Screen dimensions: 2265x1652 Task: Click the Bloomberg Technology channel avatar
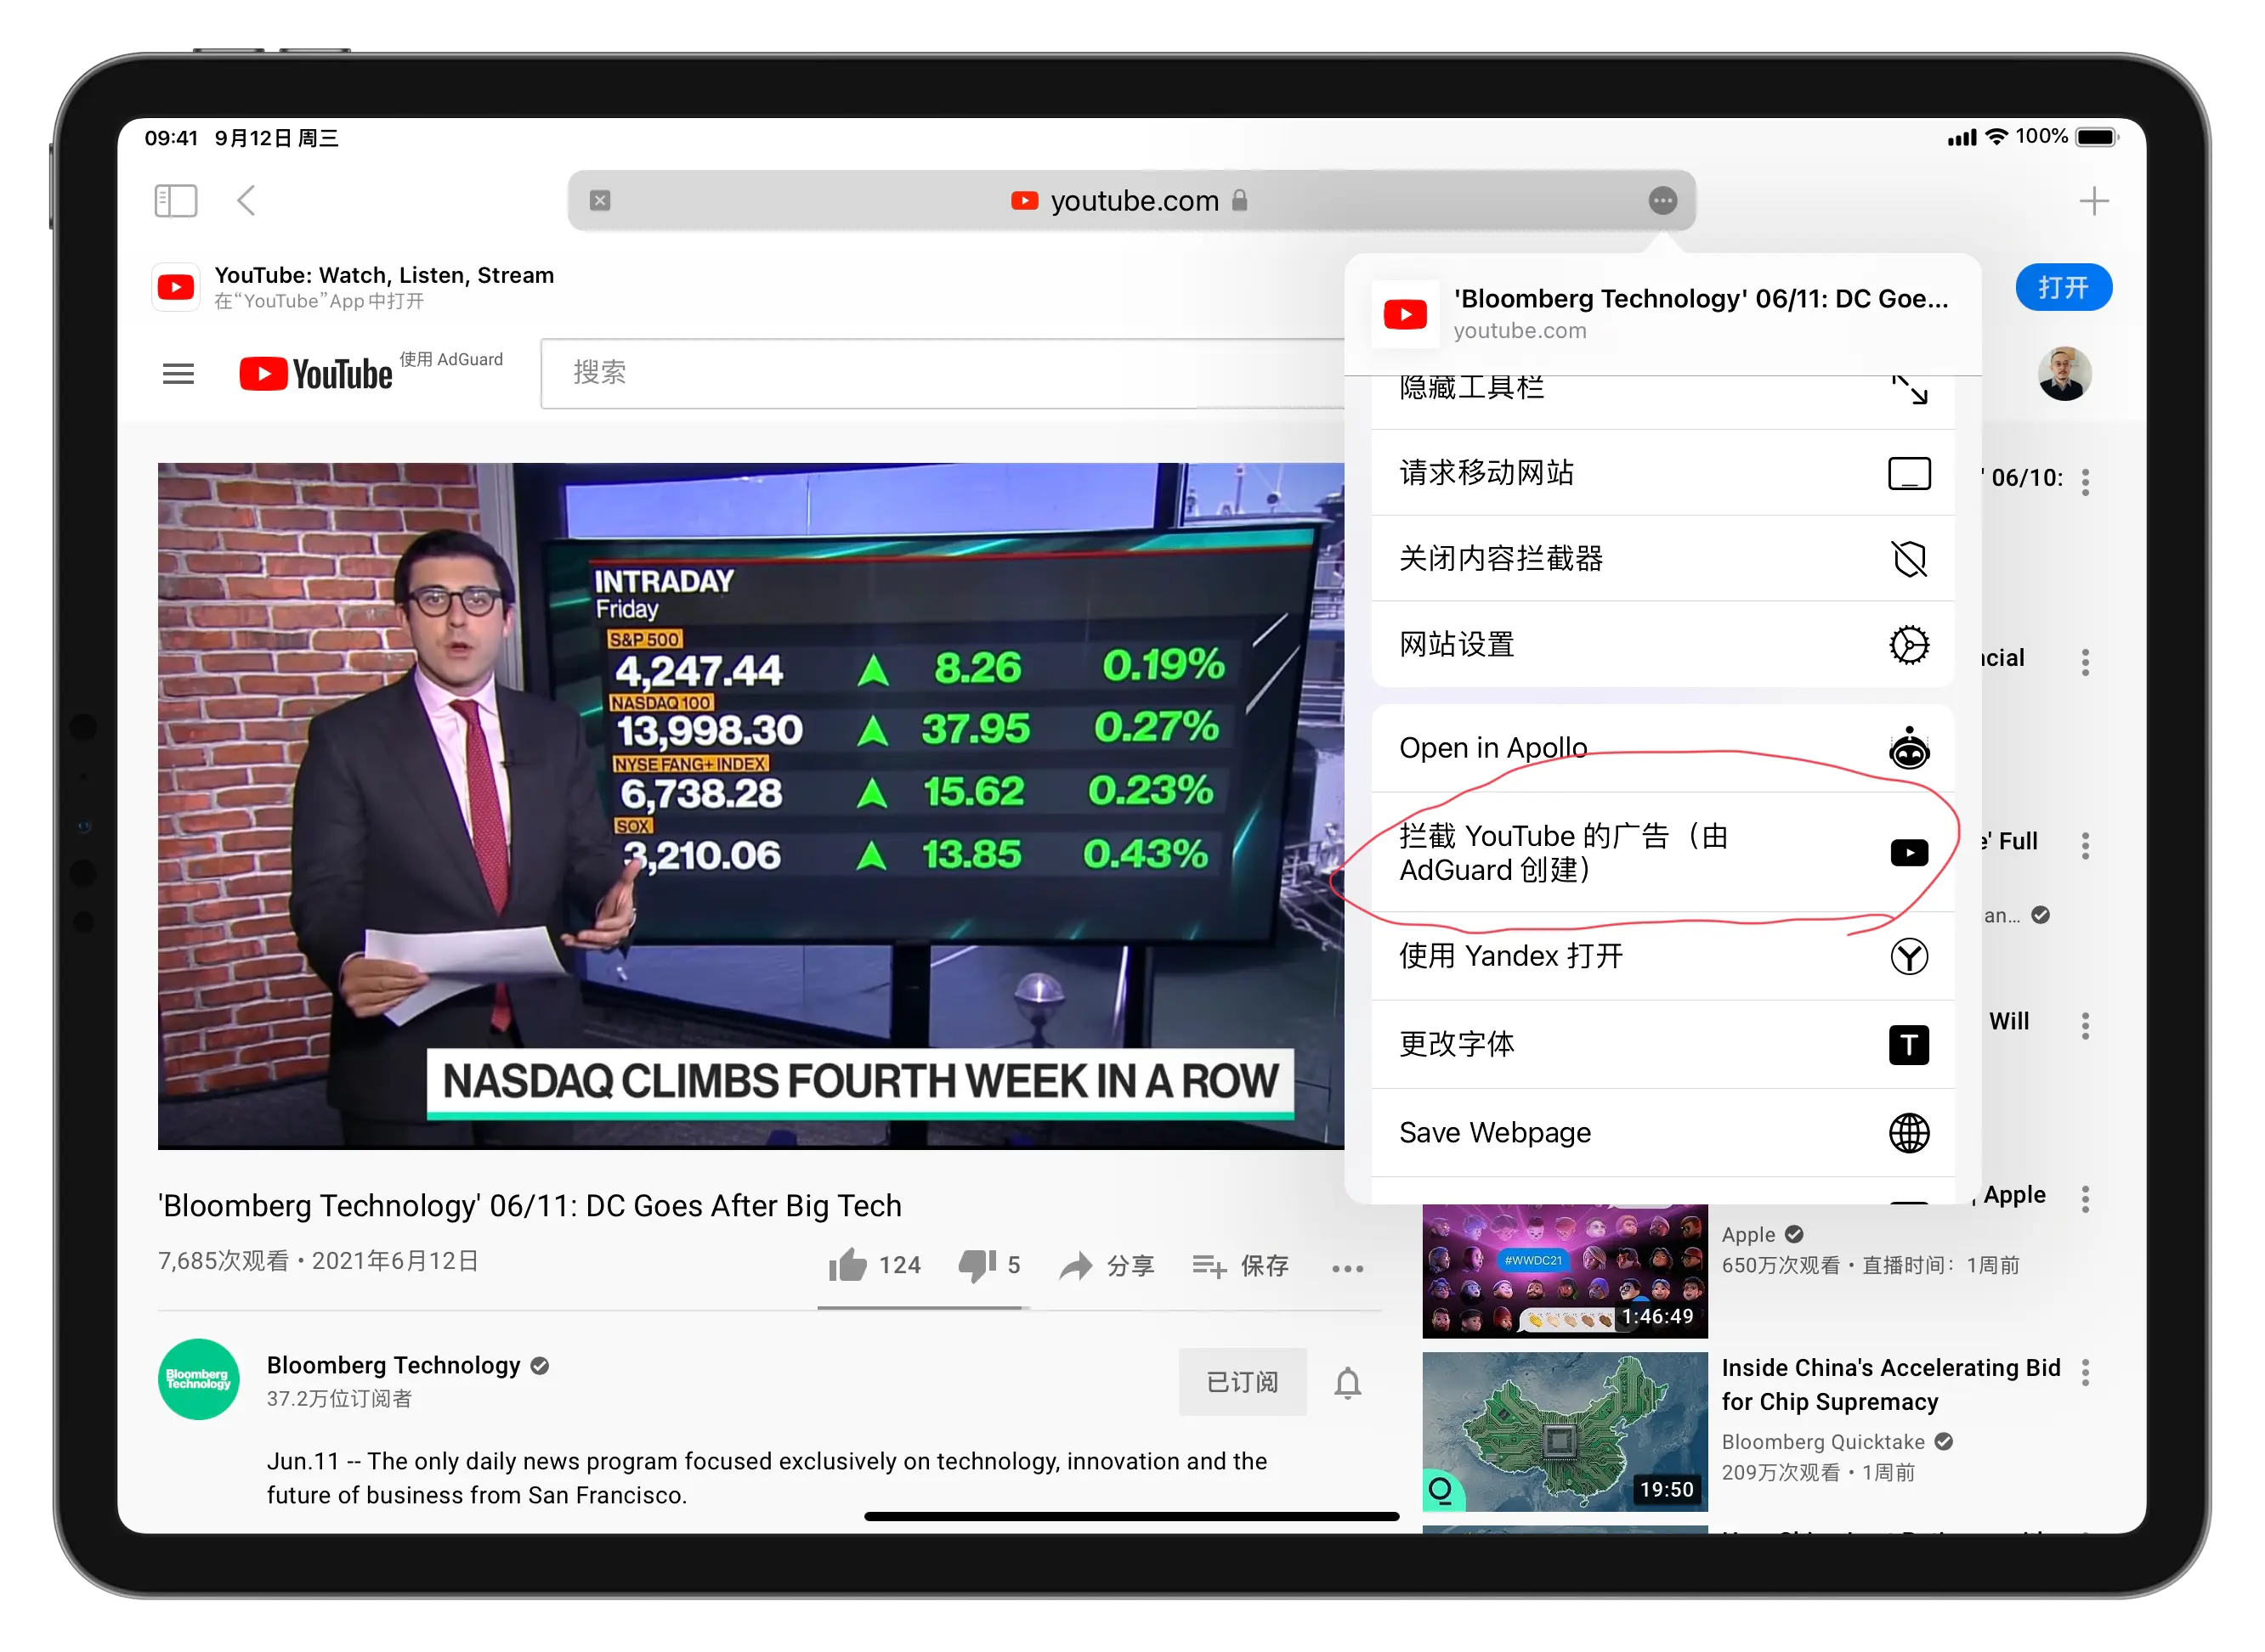198,1380
